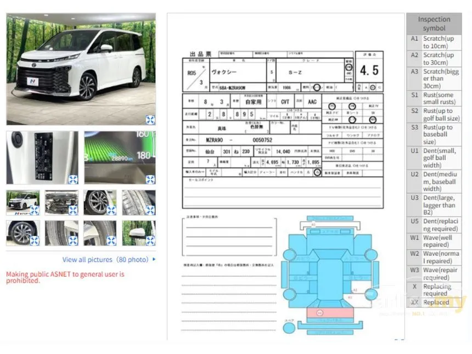Click the U2 Dent(medium) row
Image resolution: width=472 pixels, height=354 pixels.
click(x=434, y=182)
